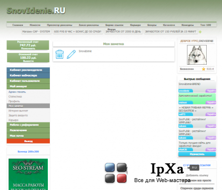Click the Разместить button
The height and width of the screenshot is (190, 222).
(x=197, y=154)
